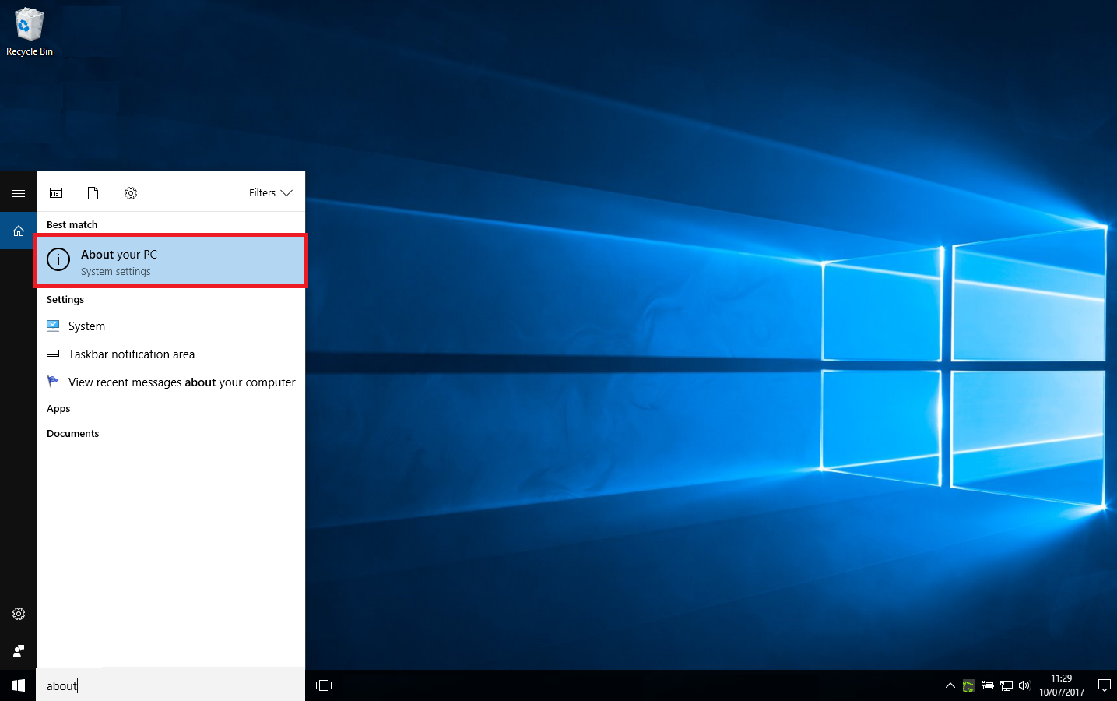Expand the Filters dropdown

(x=270, y=193)
